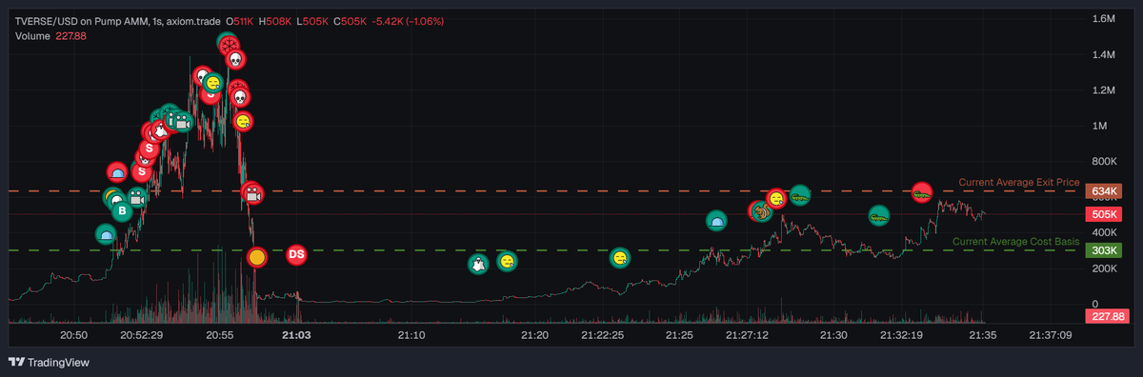
Task: Click the 303K cost basis price label
Action: (x=1104, y=250)
